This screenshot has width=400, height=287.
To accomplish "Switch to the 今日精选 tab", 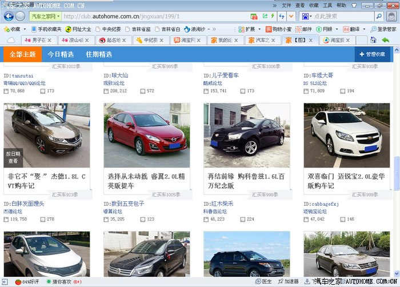I will pyautogui.click(x=60, y=54).
